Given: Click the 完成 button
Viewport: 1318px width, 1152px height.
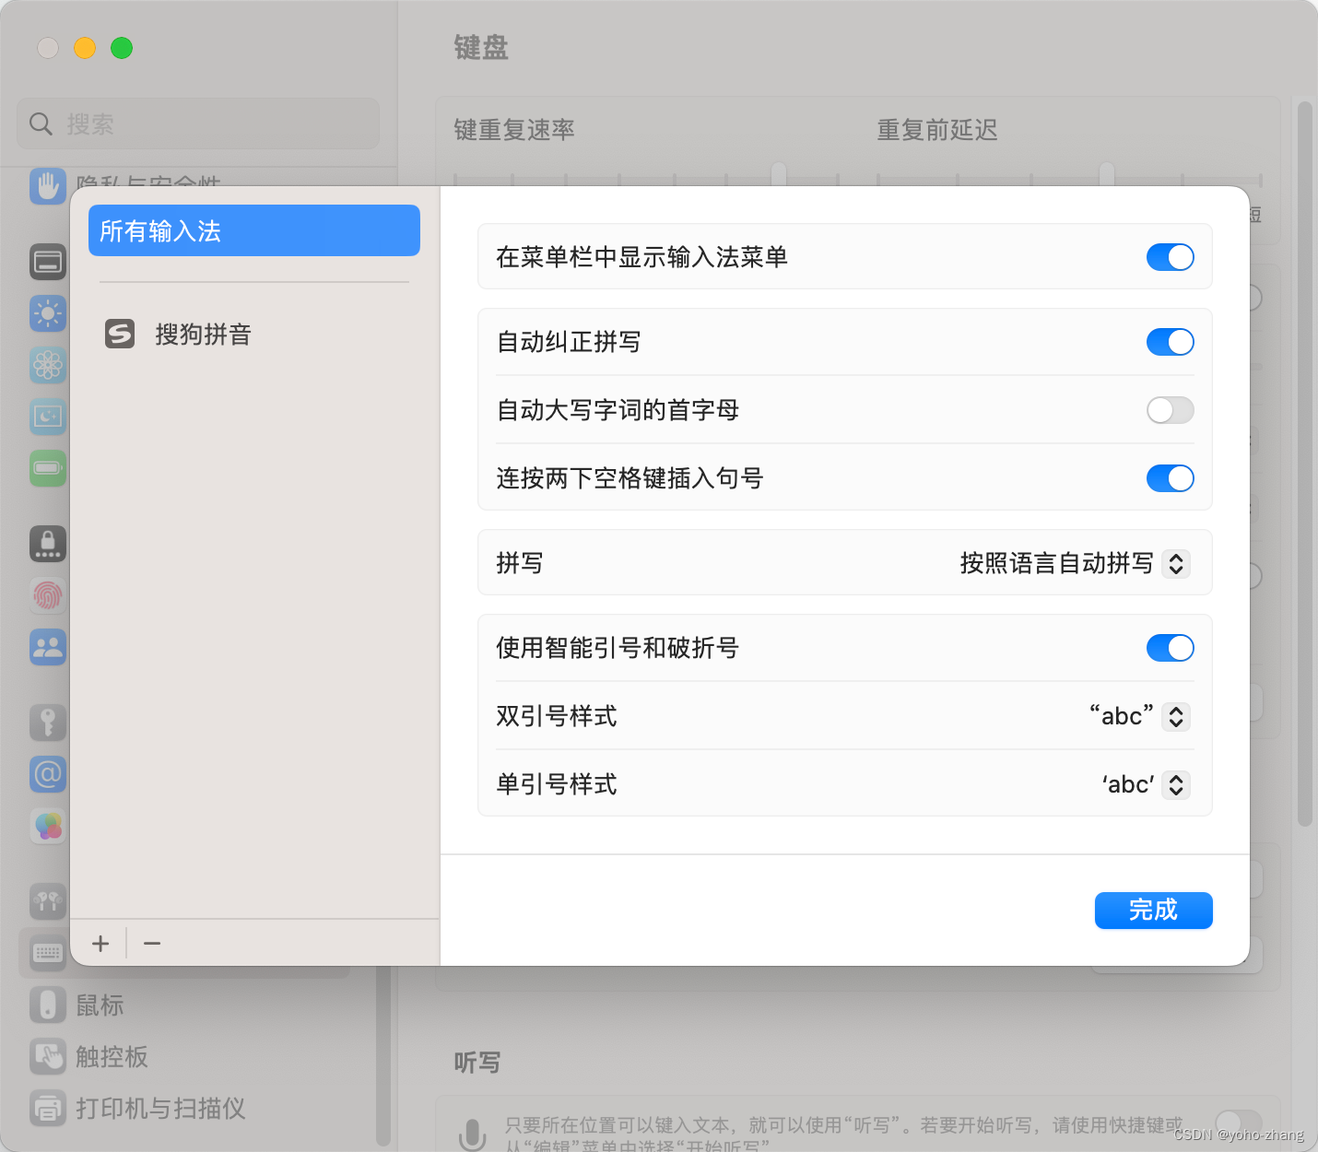Looking at the screenshot, I should pos(1154,911).
